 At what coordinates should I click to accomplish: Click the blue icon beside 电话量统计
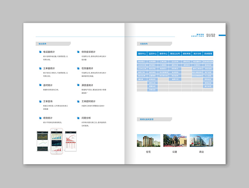point(40,52)
